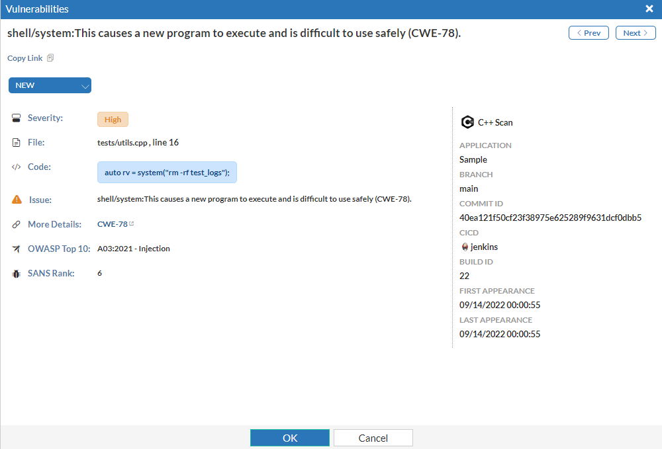
Task: Click the High severity badge
Action: [113, 119]
